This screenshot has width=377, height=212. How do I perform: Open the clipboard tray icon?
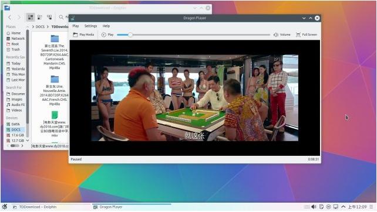[321, 207]
